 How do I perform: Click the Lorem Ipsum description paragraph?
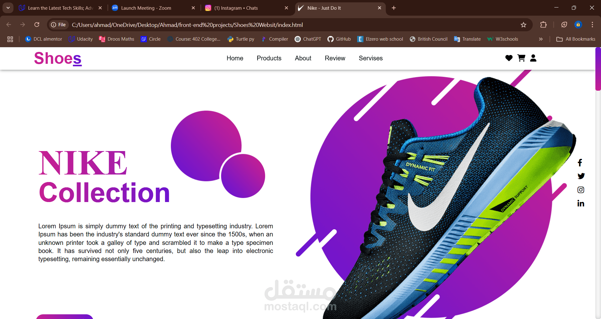[x=156, y=242]
